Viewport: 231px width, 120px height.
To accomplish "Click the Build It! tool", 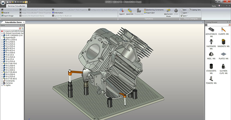I will pyautogui.click(x=5, y=13).
